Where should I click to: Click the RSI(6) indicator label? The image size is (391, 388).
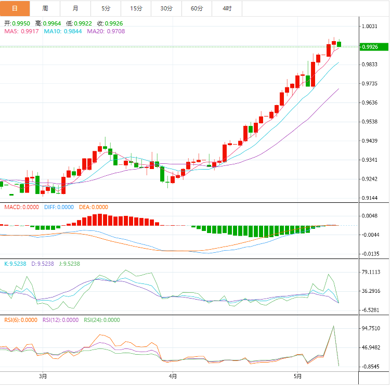[21, 320]
